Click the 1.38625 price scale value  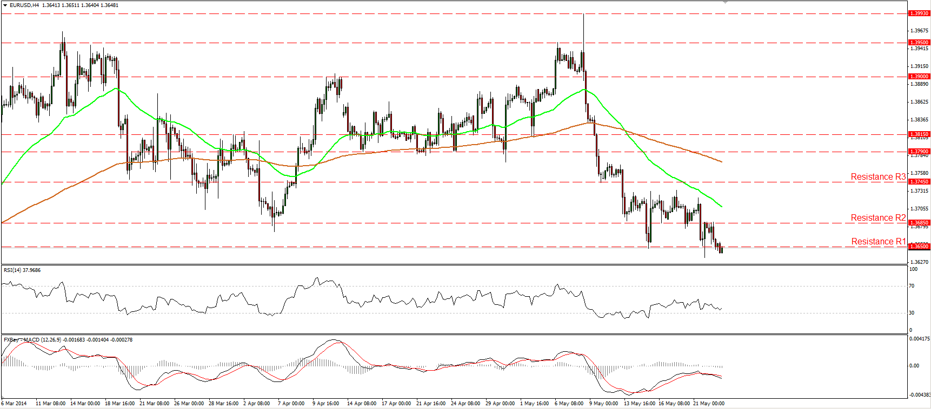pyautogui.click(x=919, y=101)
